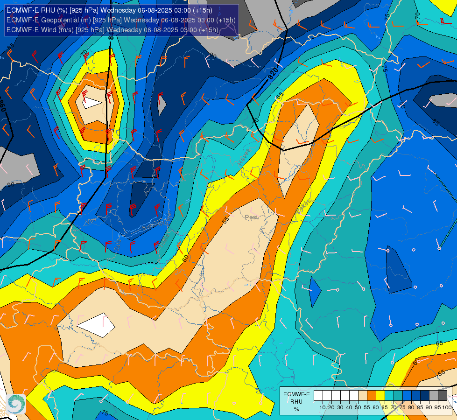The width and height of the screenshot is (457, 420).
Task: Click the 'Békés' county label on map
Action: tap(304, 206)
